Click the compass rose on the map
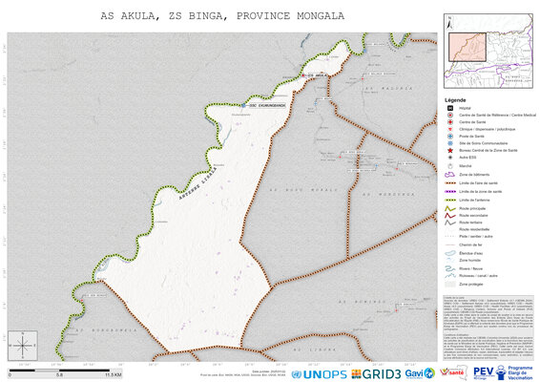Viewport: 540px width, 382px height. click(23, 346)
